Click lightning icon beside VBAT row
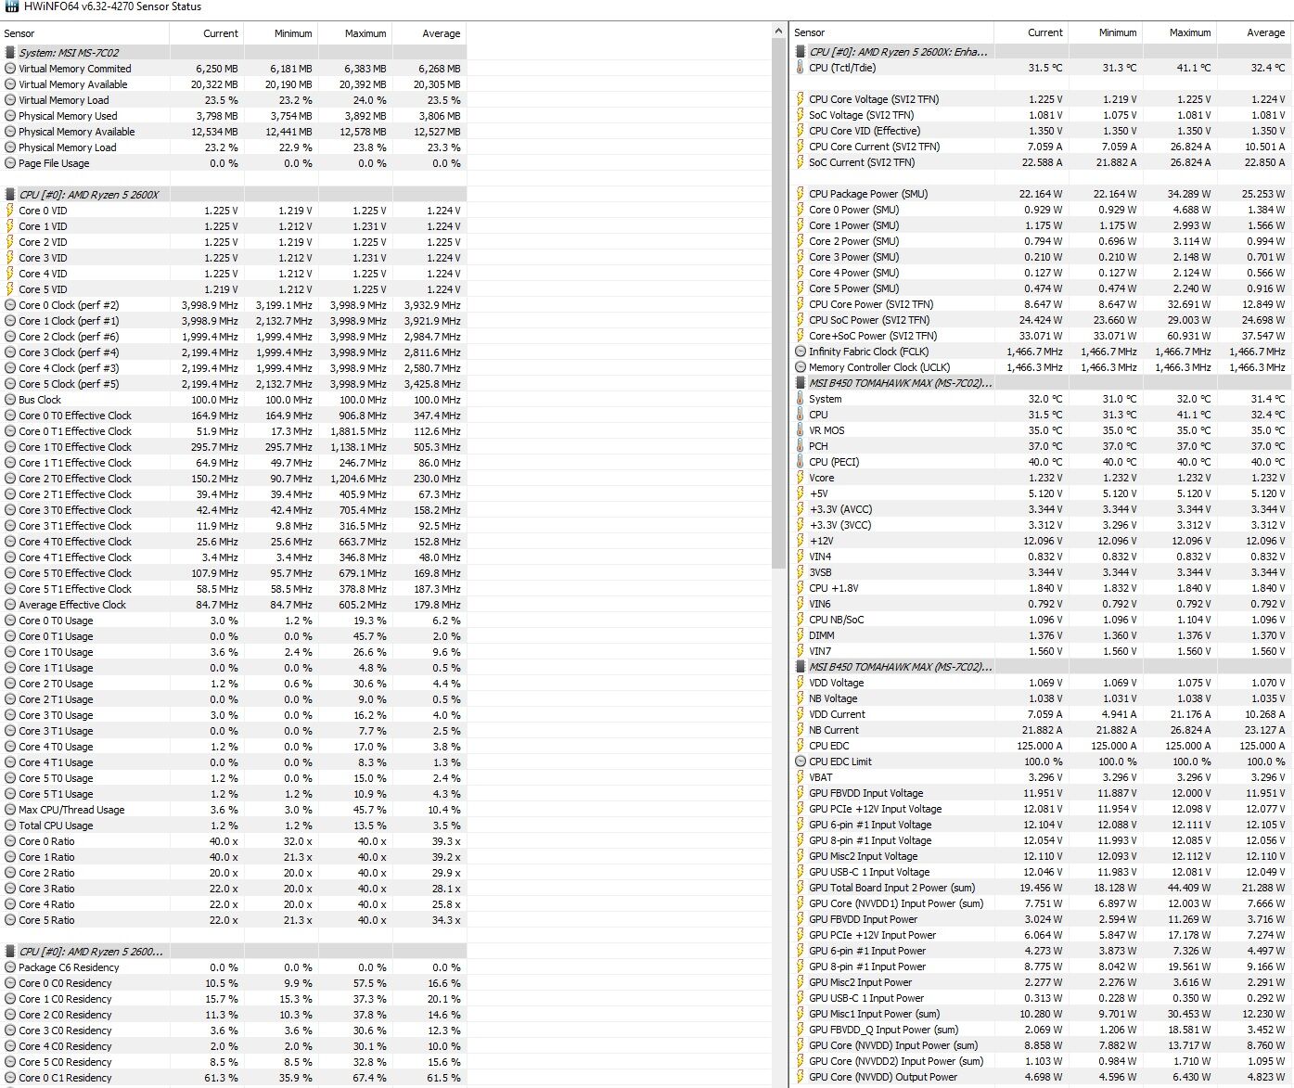1294x1088 pixels. (x=801, y=777)
